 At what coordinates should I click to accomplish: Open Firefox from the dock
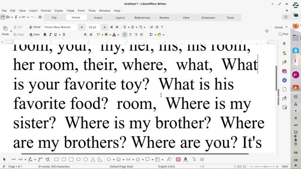pyautogui.click(x=296, y=25)
